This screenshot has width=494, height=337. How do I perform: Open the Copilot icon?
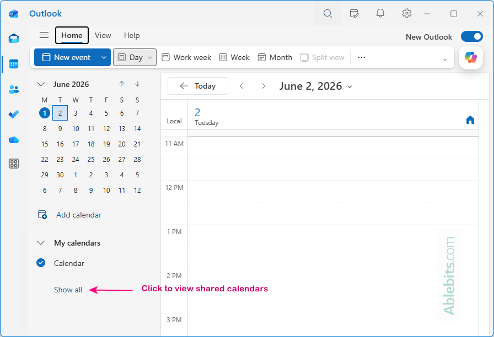pyautogui.click(x=471, y=57)
